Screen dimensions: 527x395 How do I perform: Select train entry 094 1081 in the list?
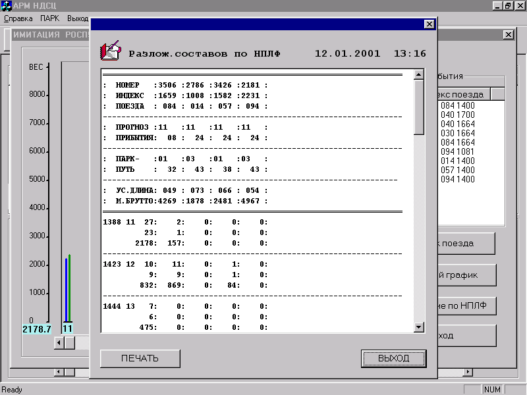coord(457,152)
